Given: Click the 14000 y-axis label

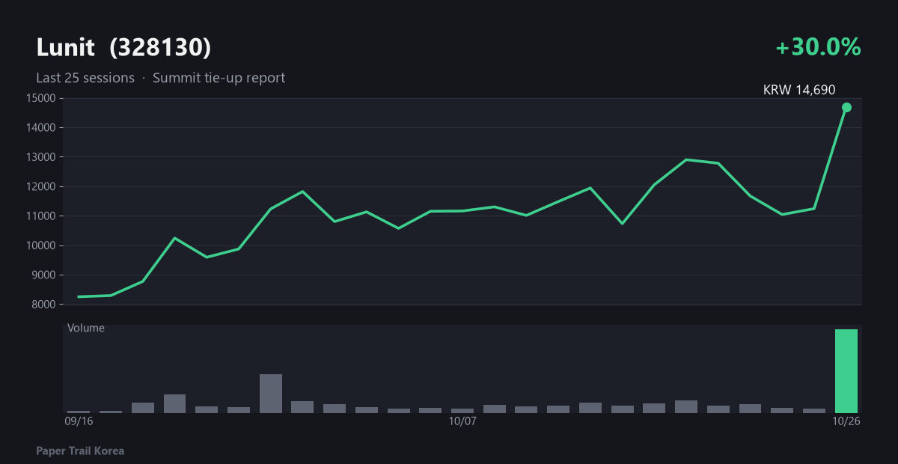Looking at the screenshot, I should (41, 128).
